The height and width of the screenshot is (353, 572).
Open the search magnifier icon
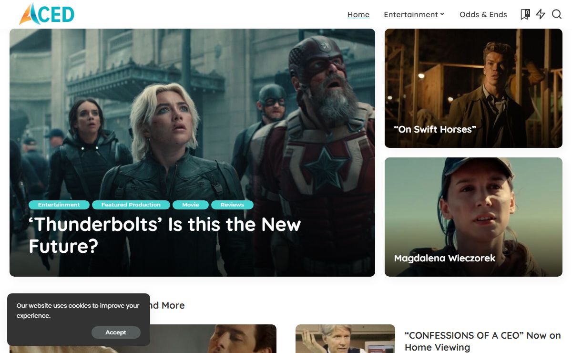point(557,14)
